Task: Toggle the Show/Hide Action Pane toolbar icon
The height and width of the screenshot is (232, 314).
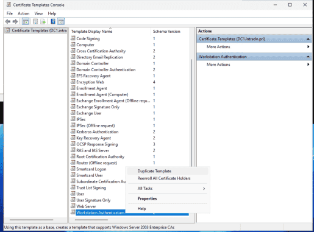Action: point(61,21)
